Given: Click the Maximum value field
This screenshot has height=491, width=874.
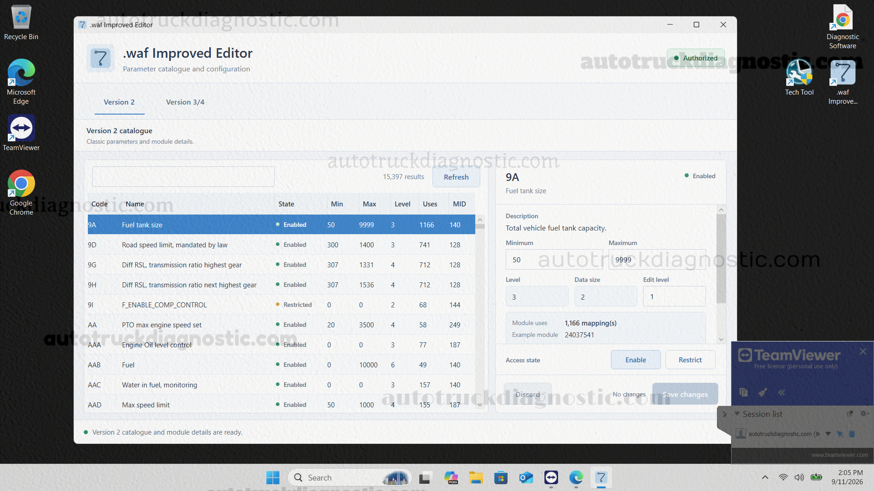Looking at the screenshot, I should click(x=657, y=260).
